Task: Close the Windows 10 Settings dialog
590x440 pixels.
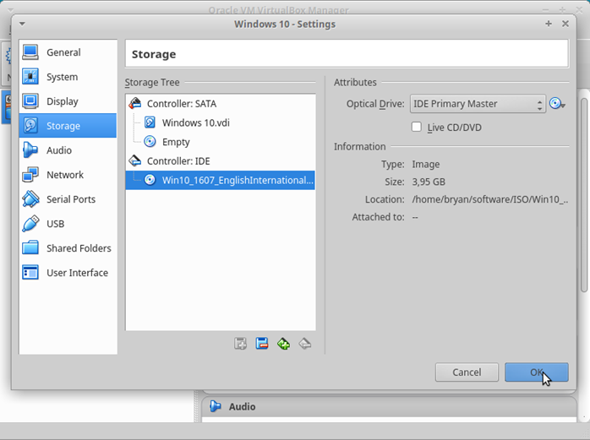Action: (565, 24)
